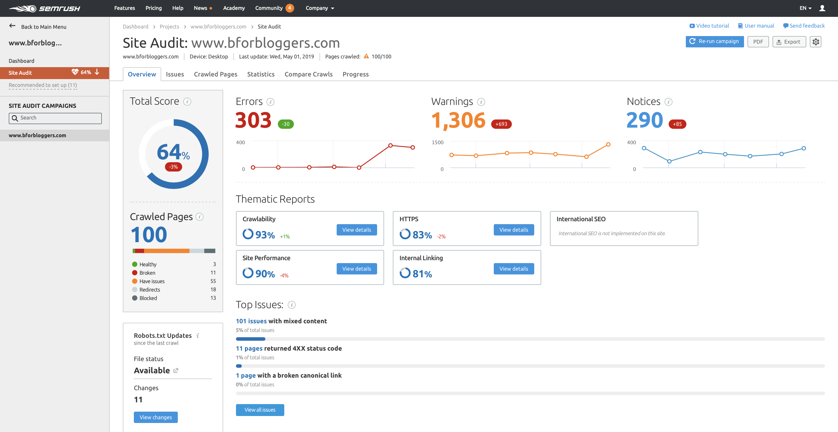Click the View all issues button

point(260,410)
